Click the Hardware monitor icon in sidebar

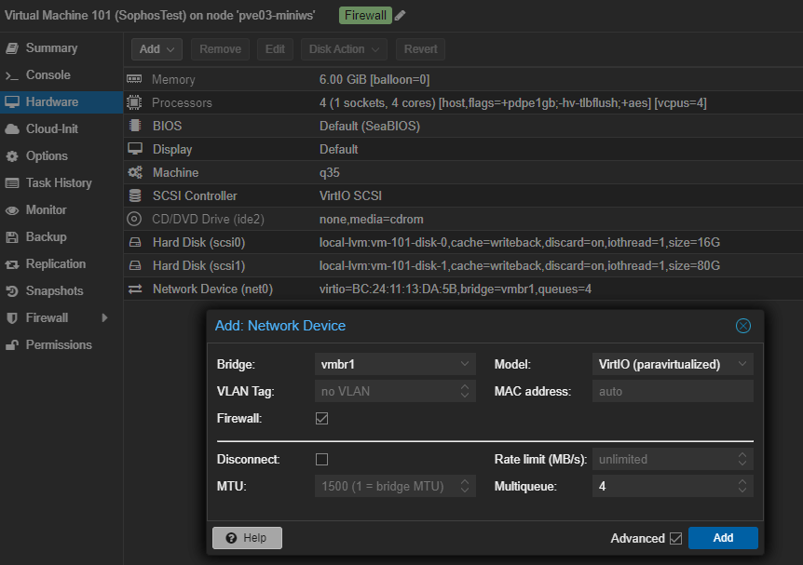[x=12, y=101]
